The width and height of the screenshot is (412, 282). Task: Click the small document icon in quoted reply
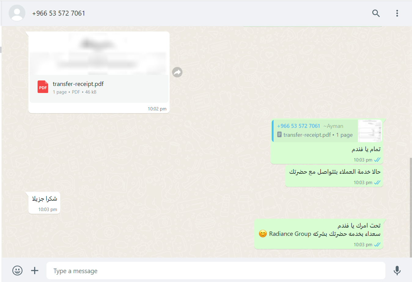[x=279, y=135]
